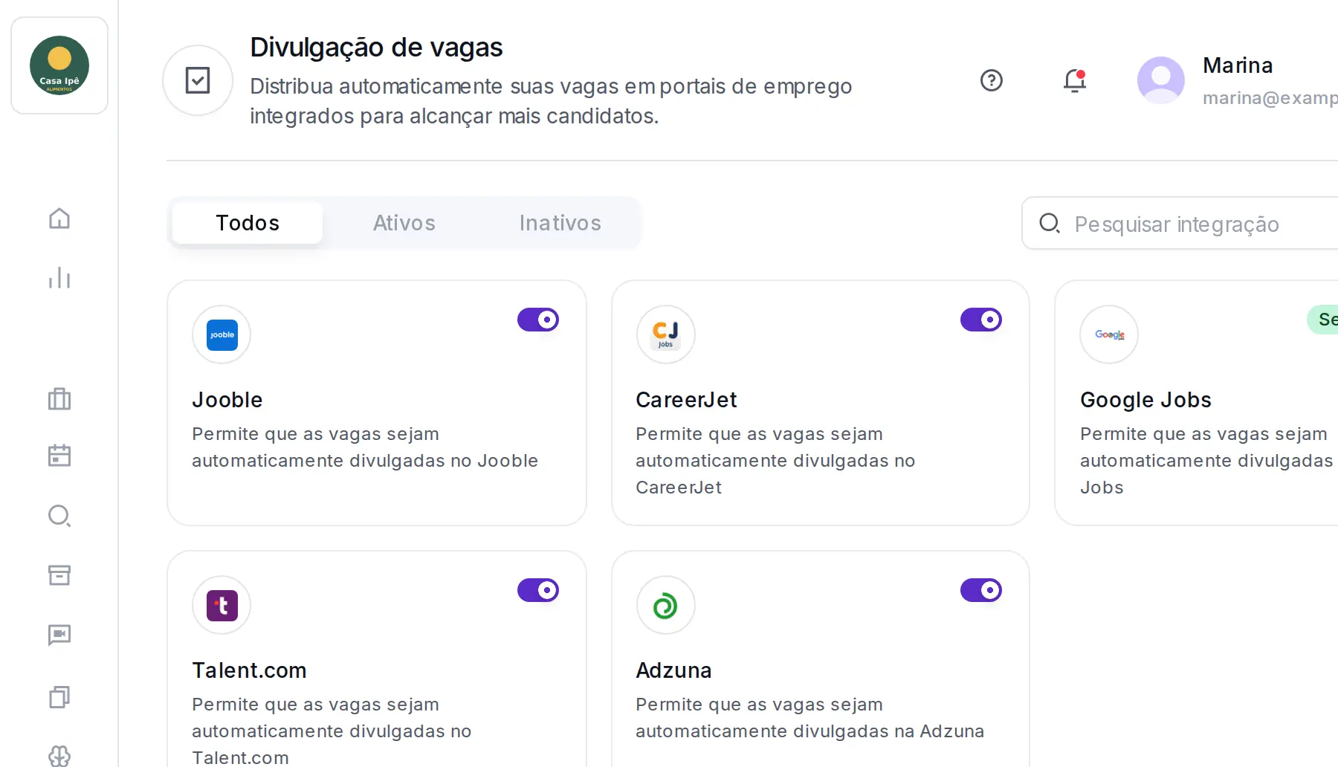This screenshot has width=1338, height=767.
Task: Open the copy documents icon in sidebar
Action: (x=59, y=696)
